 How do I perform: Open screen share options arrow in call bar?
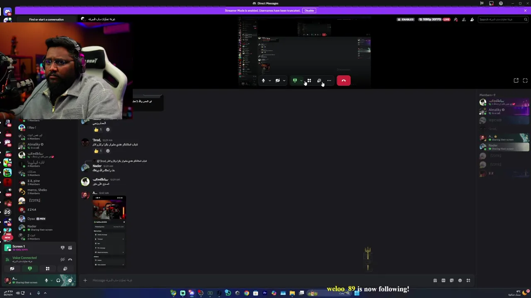coord(301,81)
